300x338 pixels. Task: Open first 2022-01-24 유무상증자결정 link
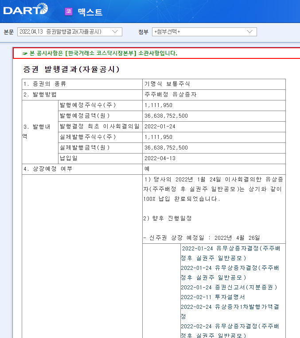[230, 253]
